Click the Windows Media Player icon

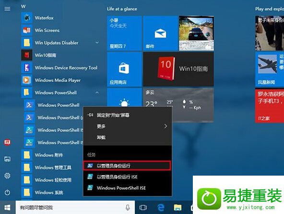(x=27, y=80)
